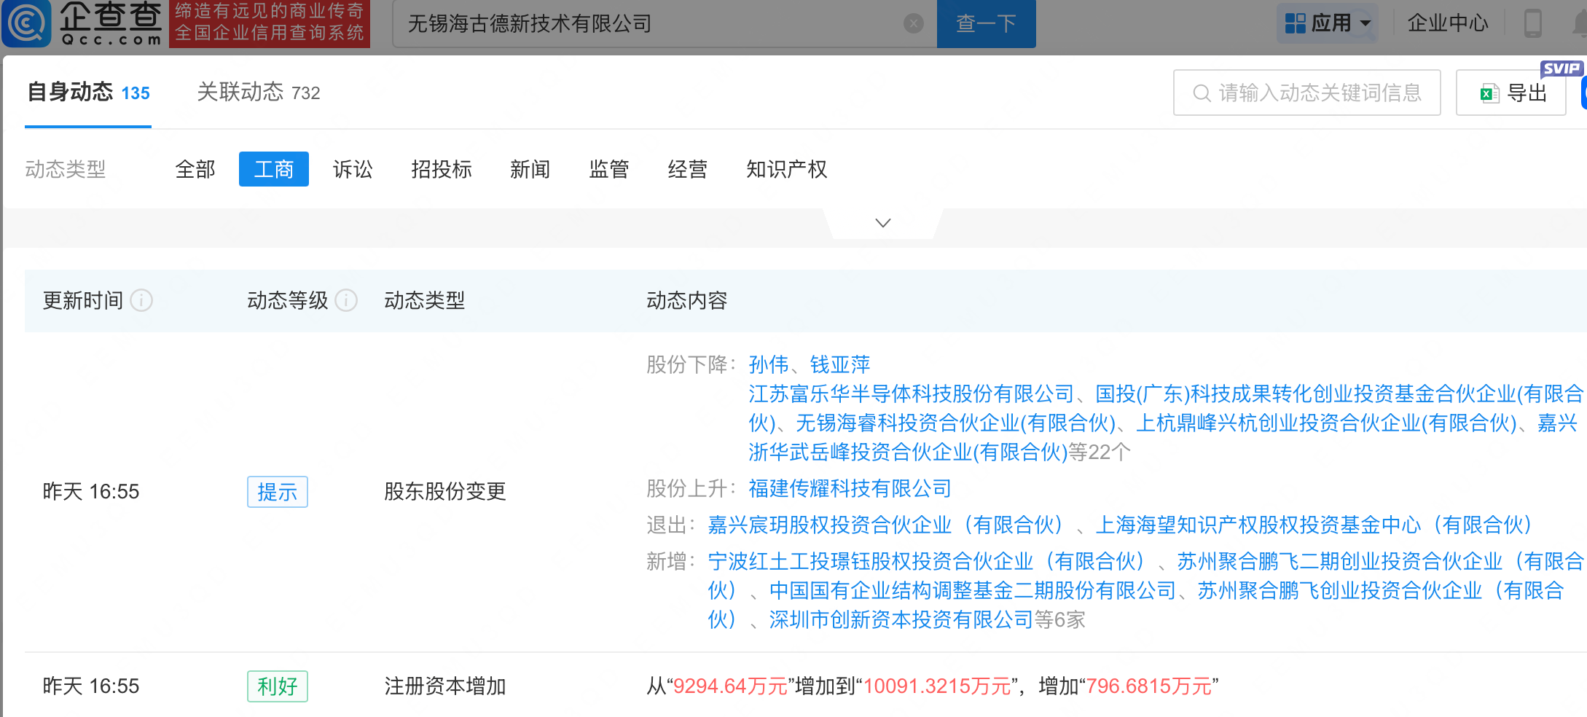Click the shareholder link 孙伟

[767, 364]
